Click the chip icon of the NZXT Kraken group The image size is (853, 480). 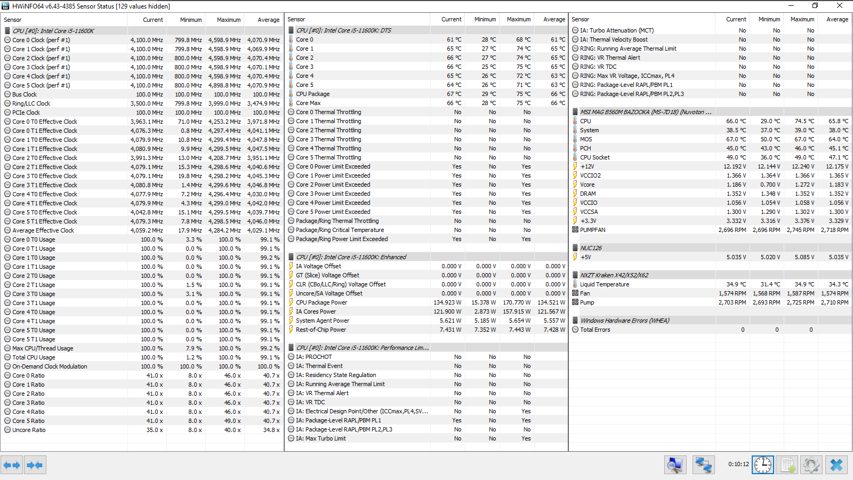[x=575, y=275]
